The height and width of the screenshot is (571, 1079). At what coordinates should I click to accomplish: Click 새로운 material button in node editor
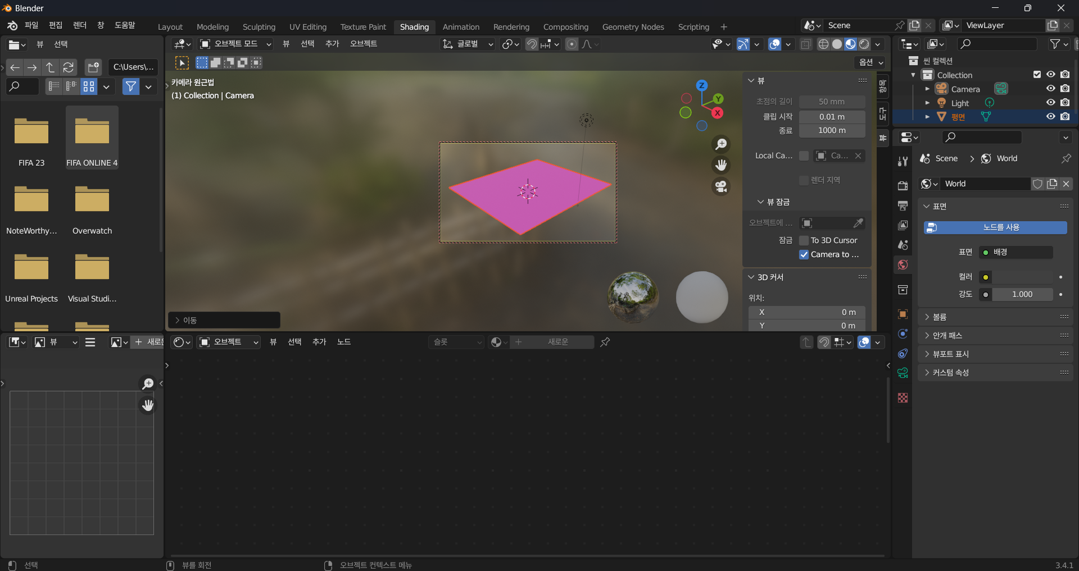click(x=552, y=342)
